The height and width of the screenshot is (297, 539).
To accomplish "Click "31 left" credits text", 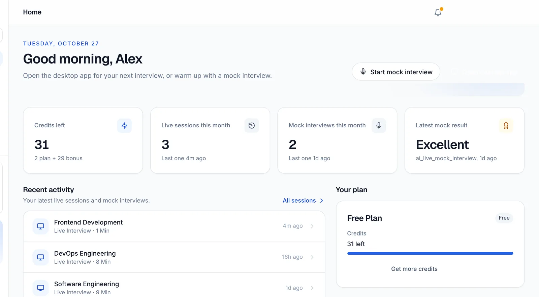I will [x=356, y=244].
